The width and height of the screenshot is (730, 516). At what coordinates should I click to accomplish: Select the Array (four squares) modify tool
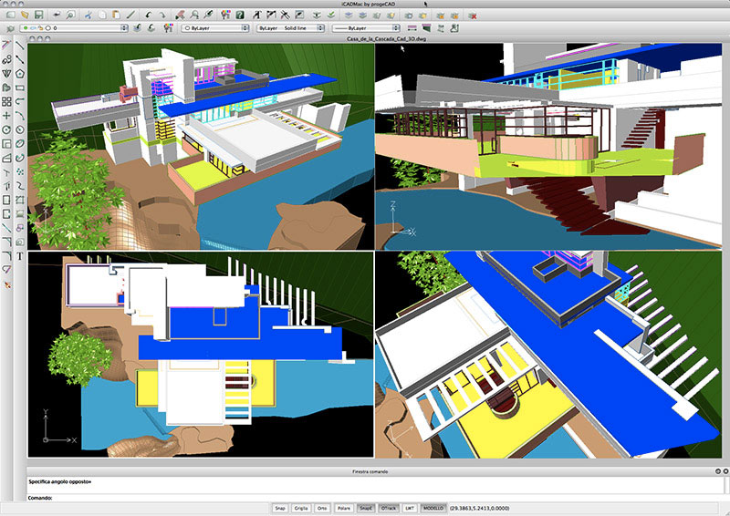[6, 101]
